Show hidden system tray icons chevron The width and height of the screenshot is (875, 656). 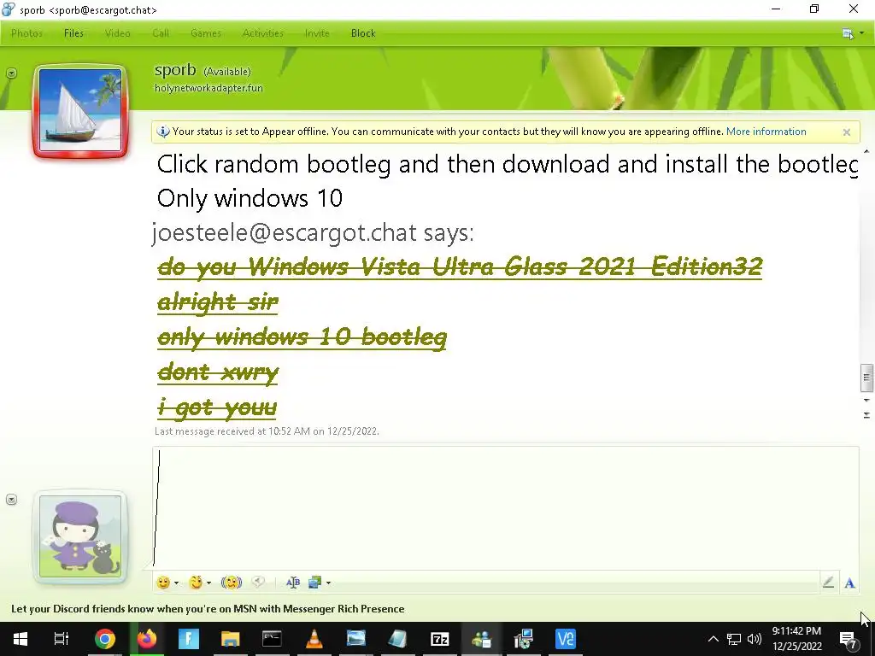(714, 639)
